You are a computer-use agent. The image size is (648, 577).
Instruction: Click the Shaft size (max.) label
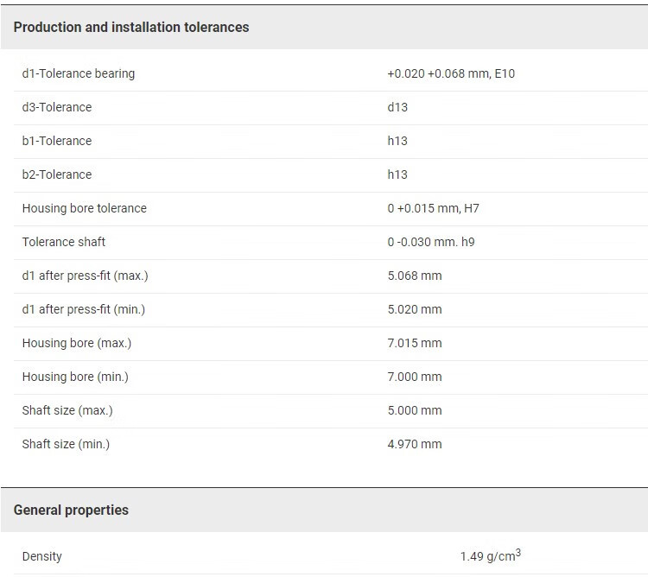point(67,410)
